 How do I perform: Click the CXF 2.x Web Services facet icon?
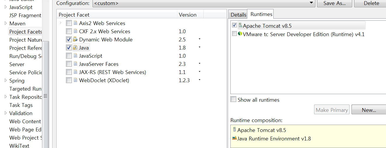point(75,31)
